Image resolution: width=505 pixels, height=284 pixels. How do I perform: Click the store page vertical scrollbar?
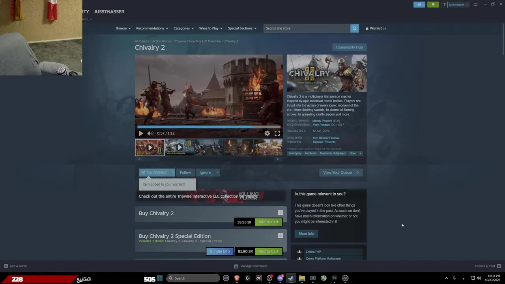click(503, 39)
